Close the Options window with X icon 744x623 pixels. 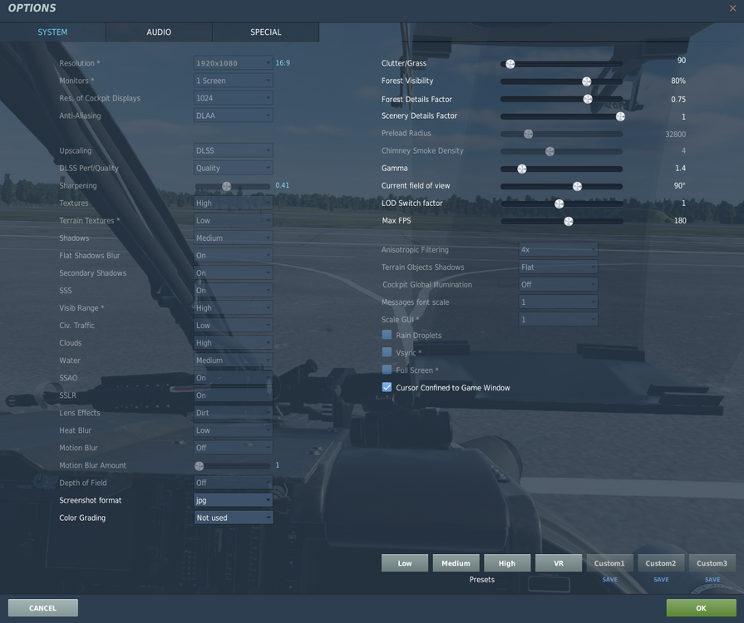click(732, 8)
